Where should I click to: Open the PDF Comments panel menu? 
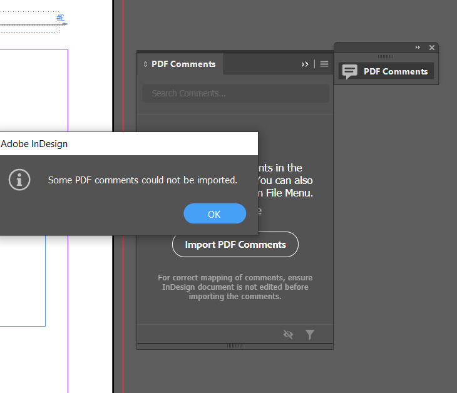pyautogui.click(x=324, y=64)
